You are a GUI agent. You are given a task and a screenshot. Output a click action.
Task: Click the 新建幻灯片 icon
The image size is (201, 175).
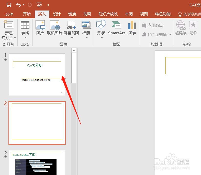point(9,24)
